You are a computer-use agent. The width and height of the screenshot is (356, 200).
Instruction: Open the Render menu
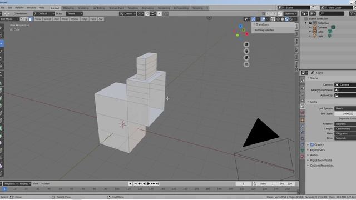coord(19,8)
